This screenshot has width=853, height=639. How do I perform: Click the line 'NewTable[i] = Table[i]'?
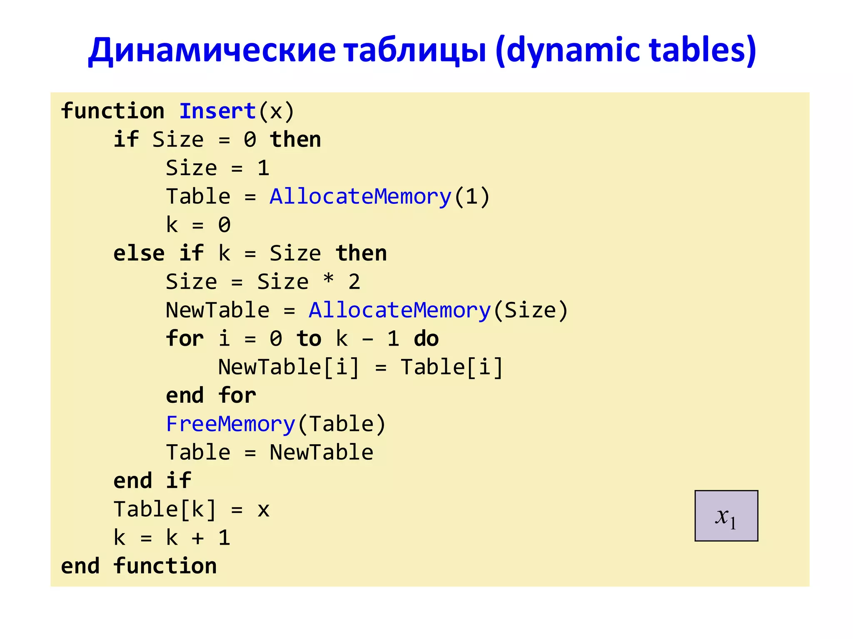pyautogui.click(x=361, y=368)
